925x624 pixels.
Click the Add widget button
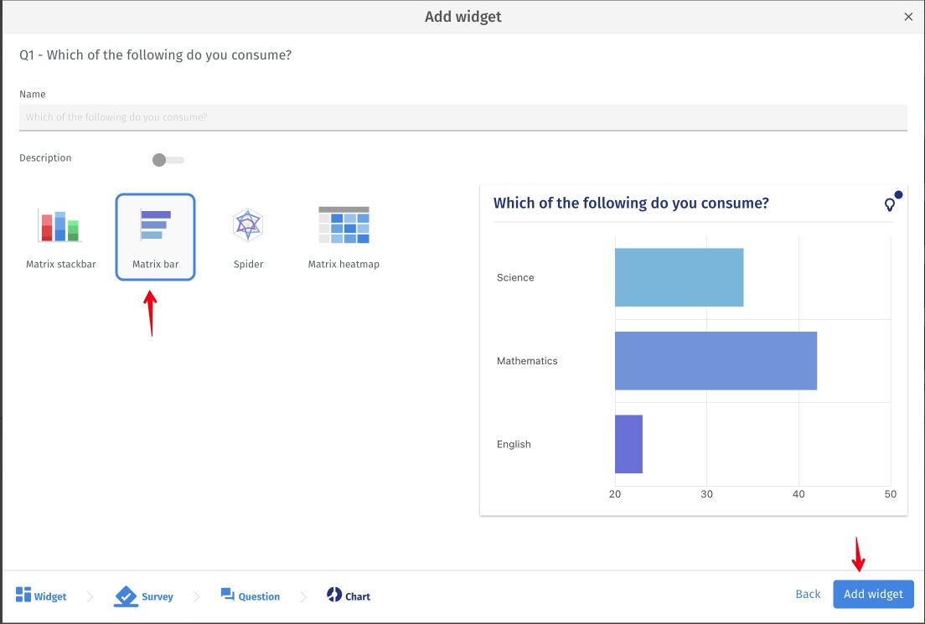[873, 594]
